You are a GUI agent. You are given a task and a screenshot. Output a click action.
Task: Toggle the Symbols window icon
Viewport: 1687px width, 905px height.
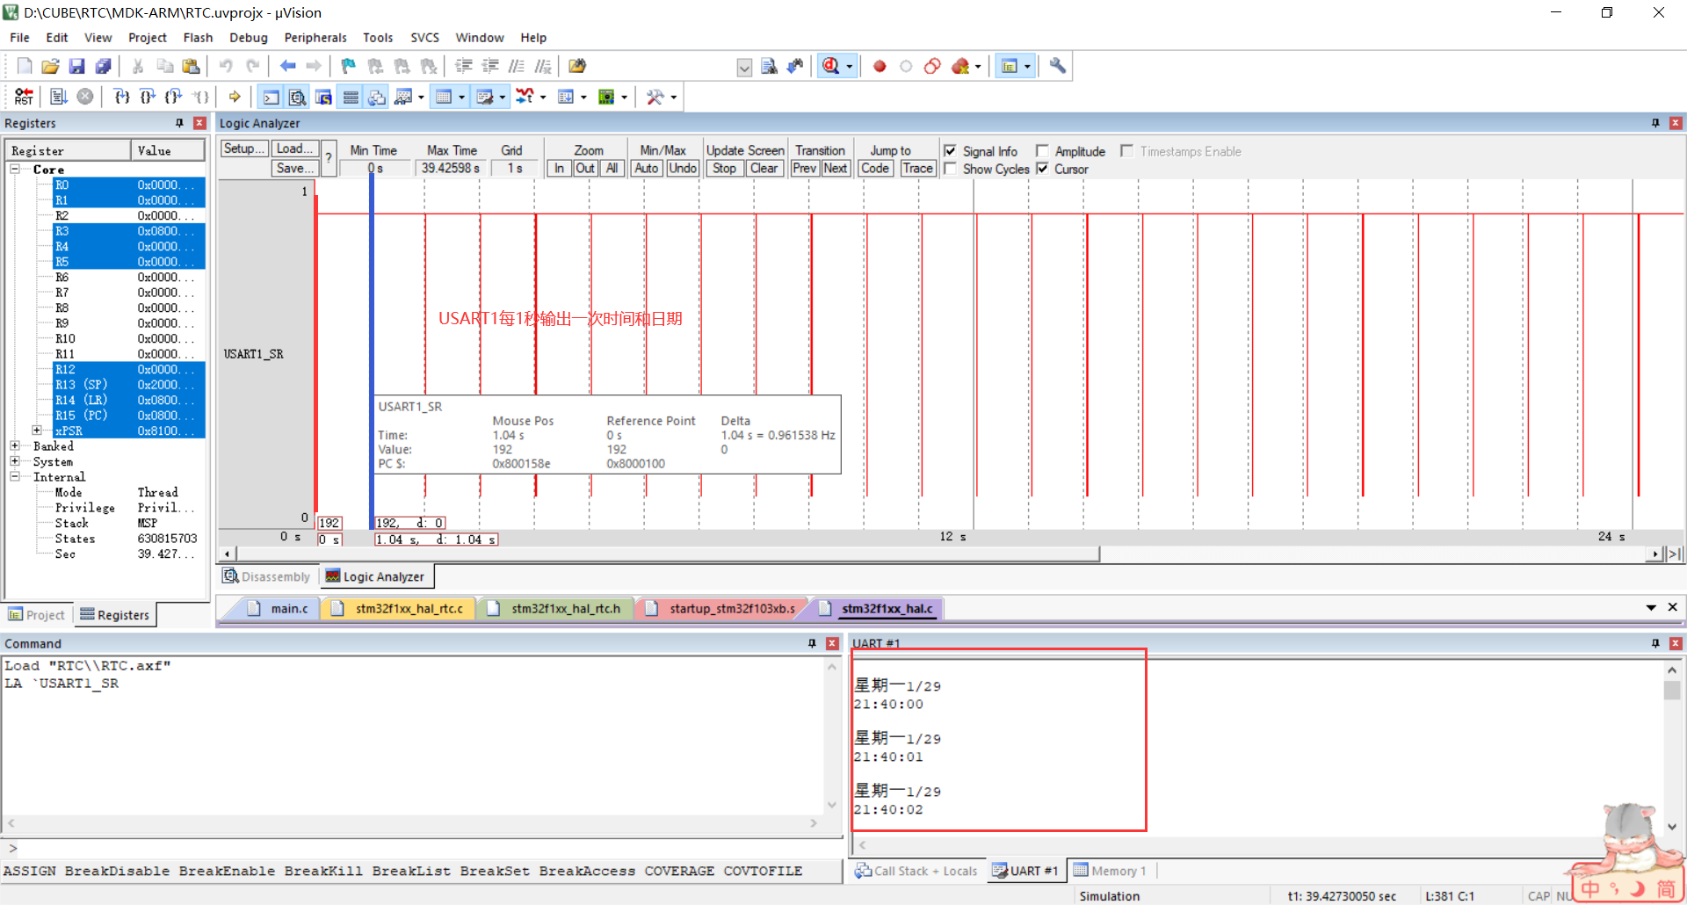324,97
